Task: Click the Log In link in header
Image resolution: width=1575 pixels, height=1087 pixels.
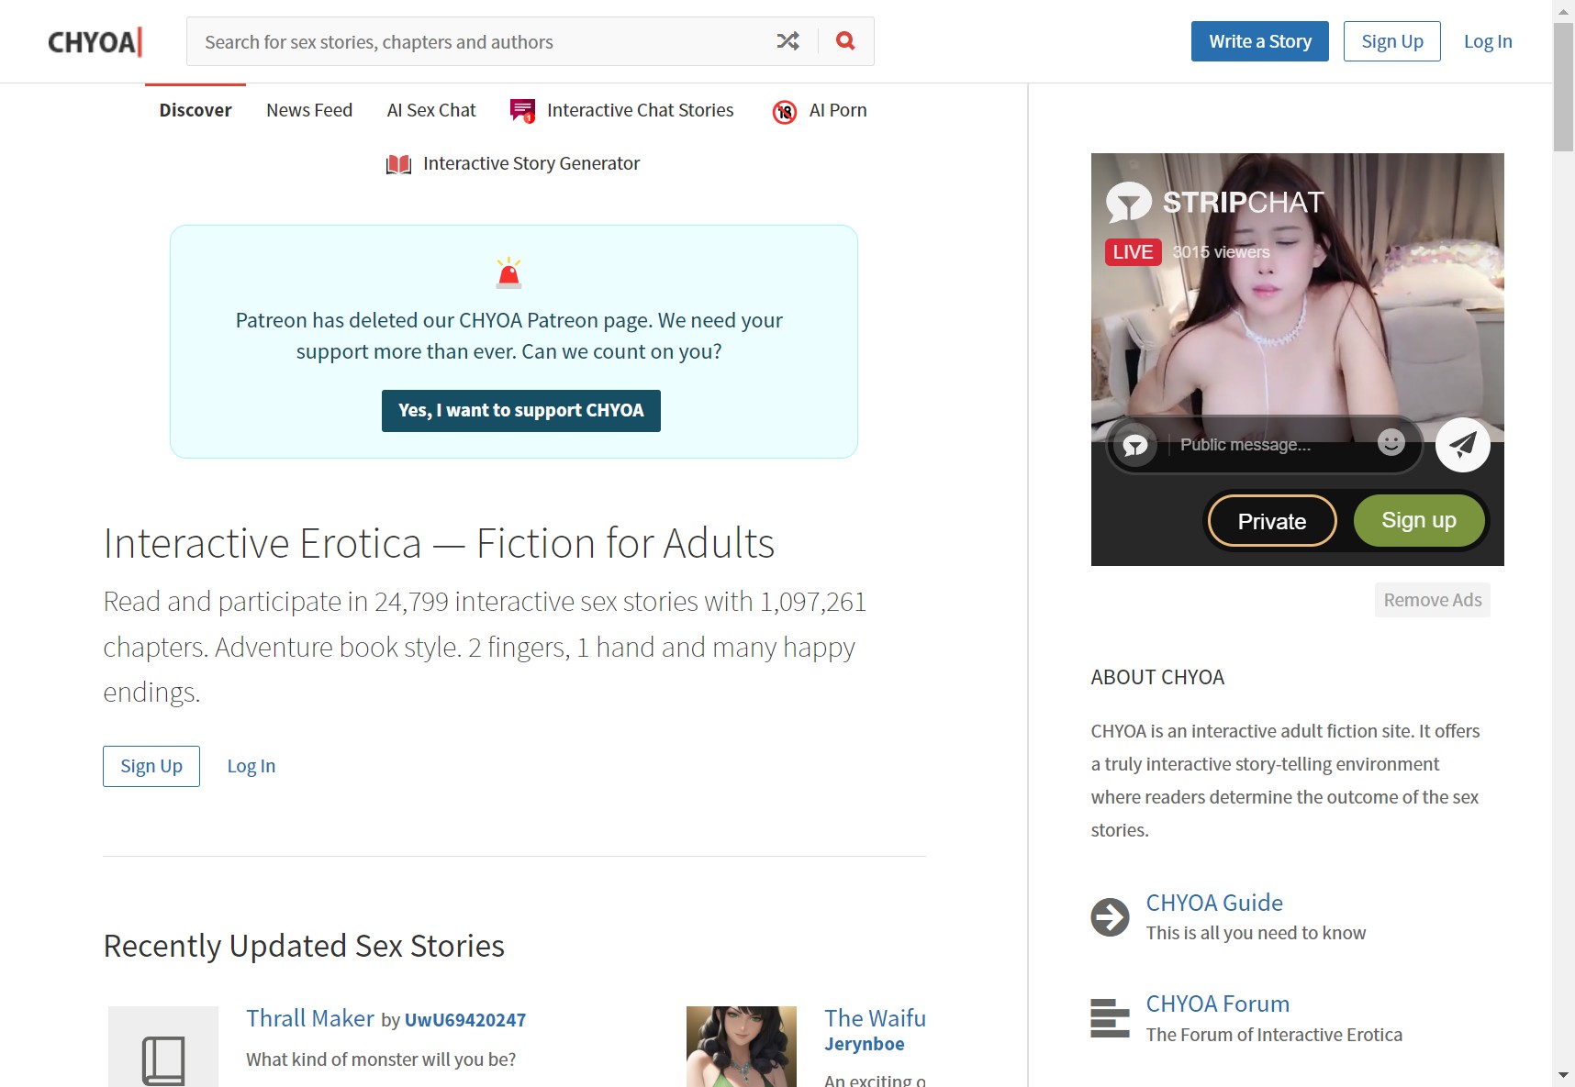Action: point(1487,41)
